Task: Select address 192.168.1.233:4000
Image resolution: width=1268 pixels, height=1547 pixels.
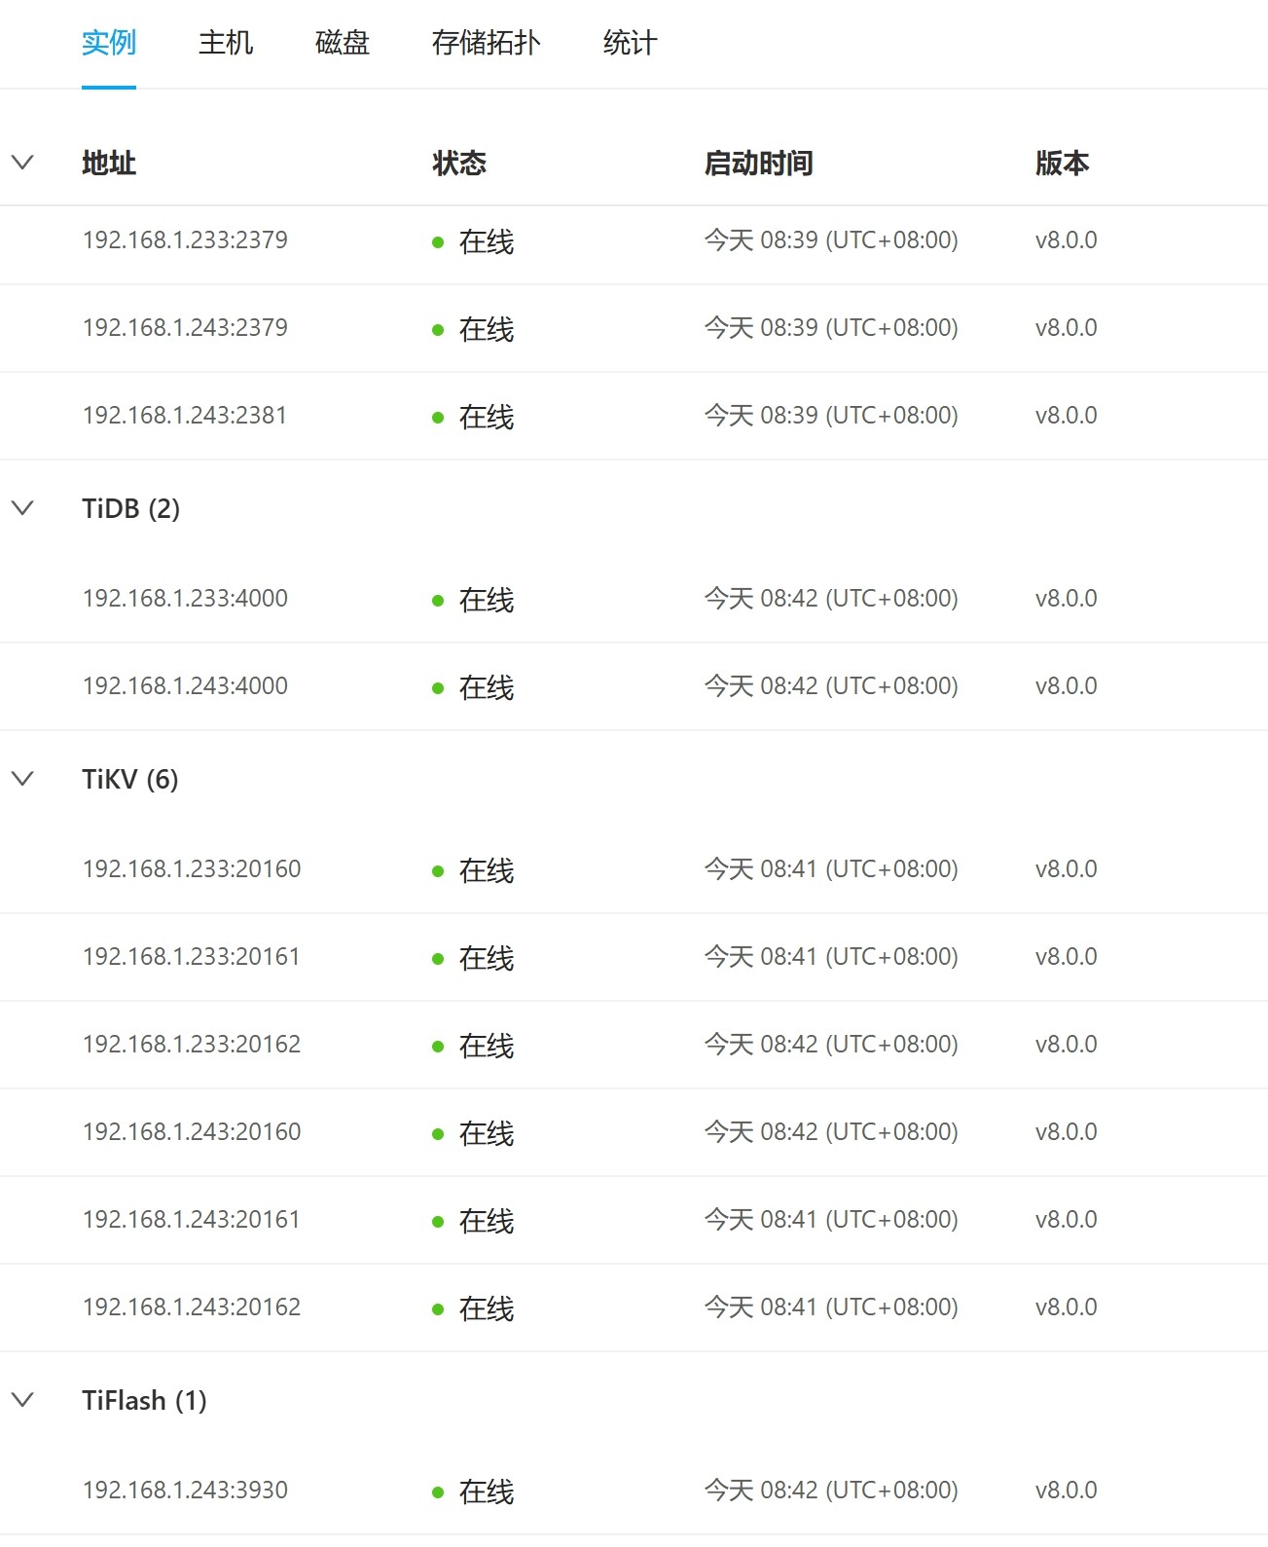Action: [185, 599]
